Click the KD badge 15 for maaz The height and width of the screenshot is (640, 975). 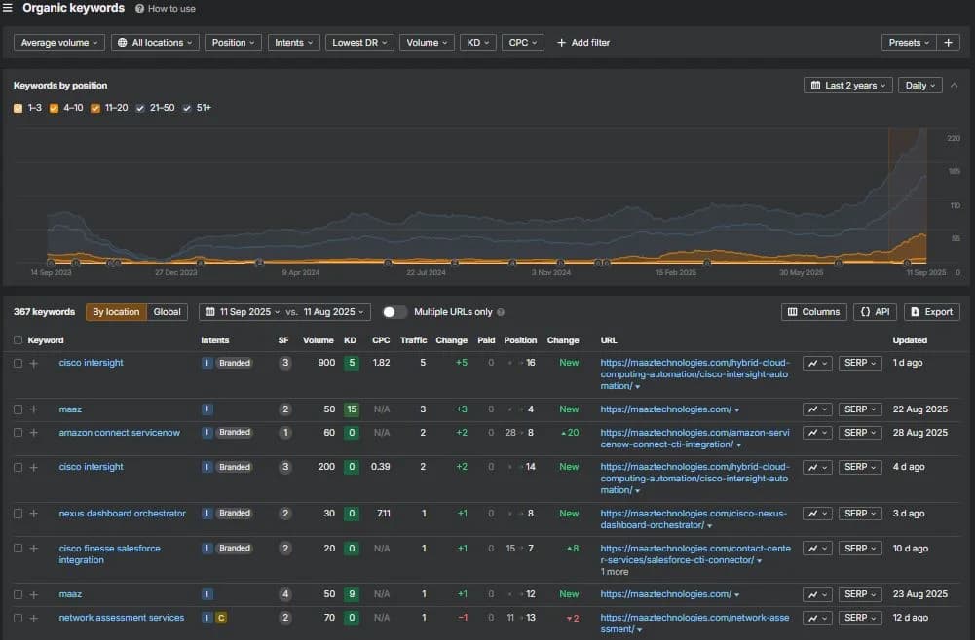[x=352, y=409]
